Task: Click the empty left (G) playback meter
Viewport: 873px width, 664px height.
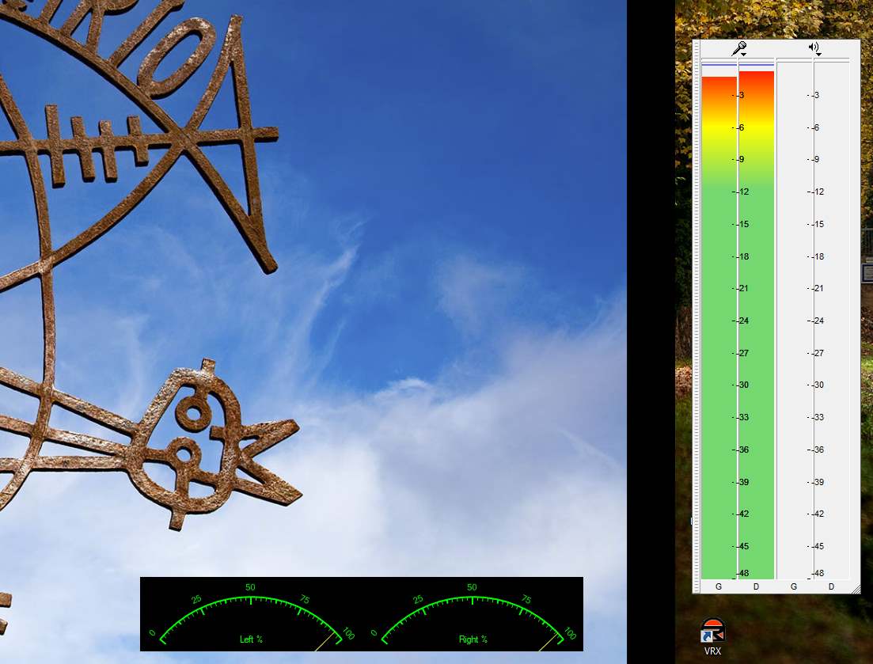Action: click(795, 317)
